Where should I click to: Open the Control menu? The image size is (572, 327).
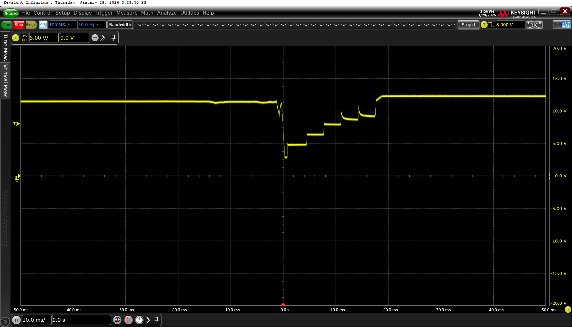coord(42,13)
